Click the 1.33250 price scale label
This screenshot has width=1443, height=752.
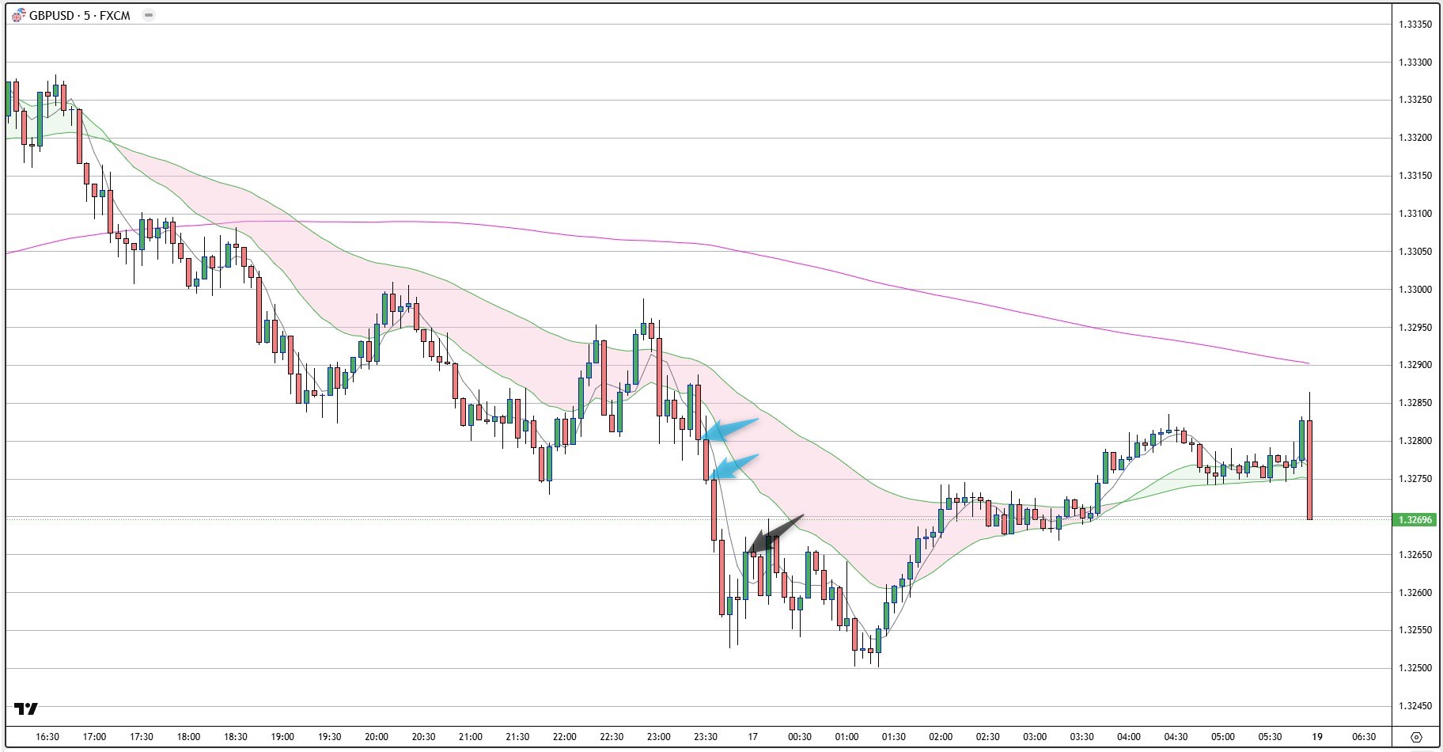coord(1415,100)
